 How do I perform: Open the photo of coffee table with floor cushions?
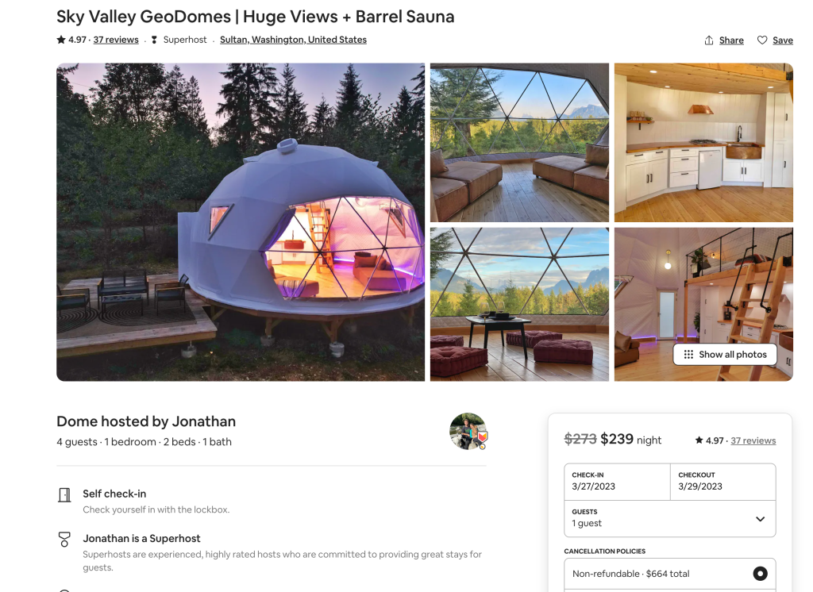pyautogui.click(x=519, y=304)
